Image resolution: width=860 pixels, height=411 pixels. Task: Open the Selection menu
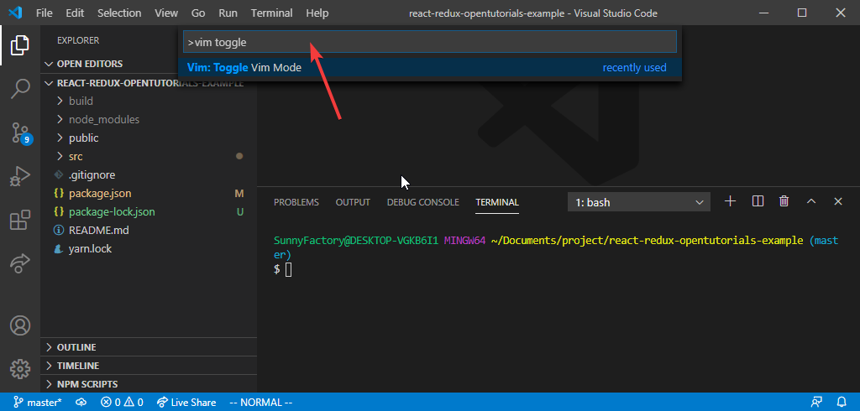[119, 13]
